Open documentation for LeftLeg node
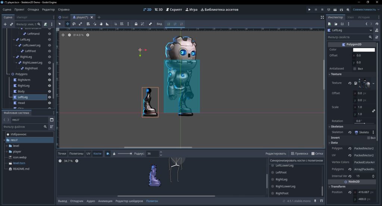This screenshot has width=382, height=206. (x=377, y=30)
